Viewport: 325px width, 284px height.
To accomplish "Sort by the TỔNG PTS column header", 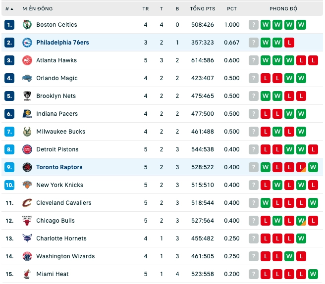I will click(203, 9).
